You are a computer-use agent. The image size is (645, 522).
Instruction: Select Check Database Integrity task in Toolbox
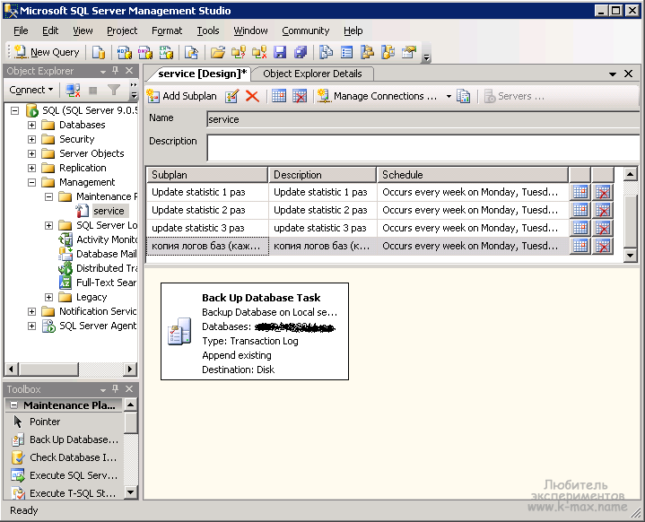[x=65, y=457]
